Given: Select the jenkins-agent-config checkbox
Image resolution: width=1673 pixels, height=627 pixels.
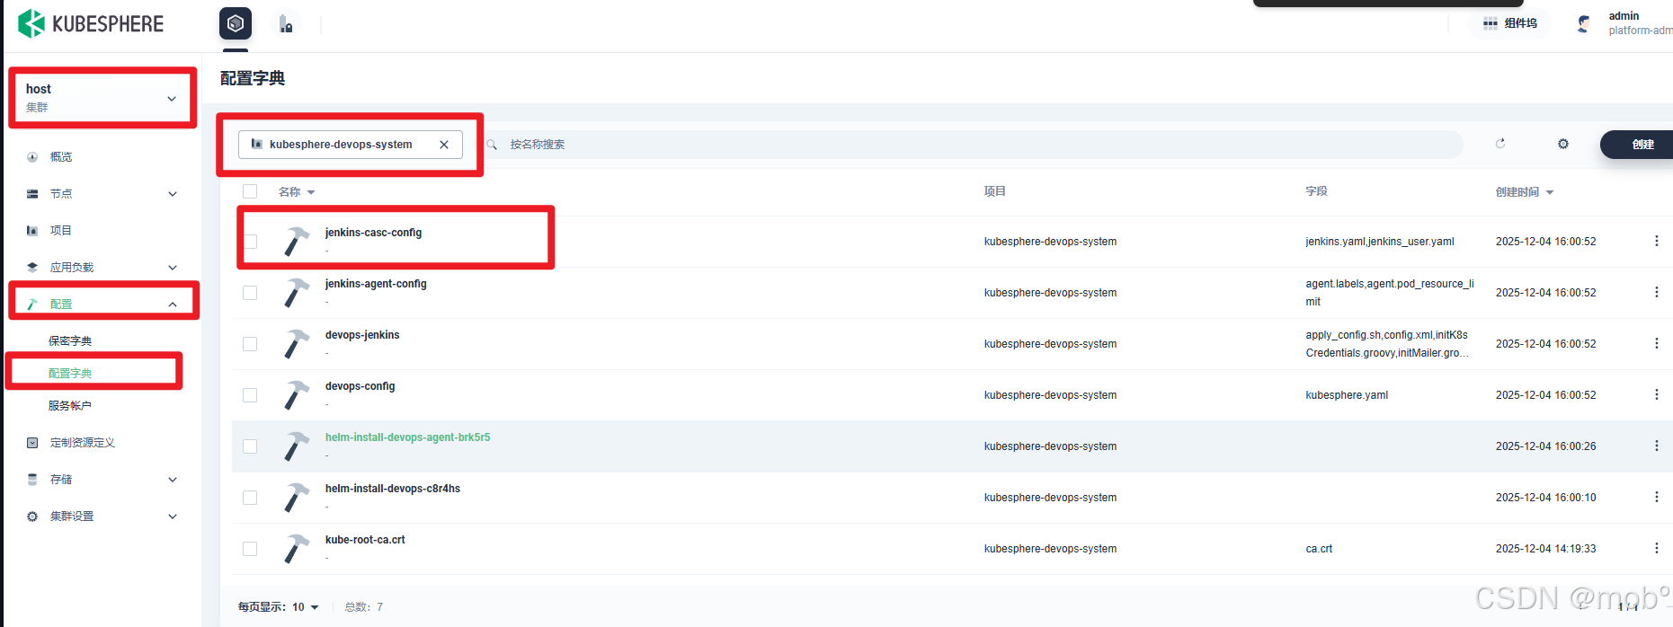Looking at the screenshot, I should click(x=250, y=293).
